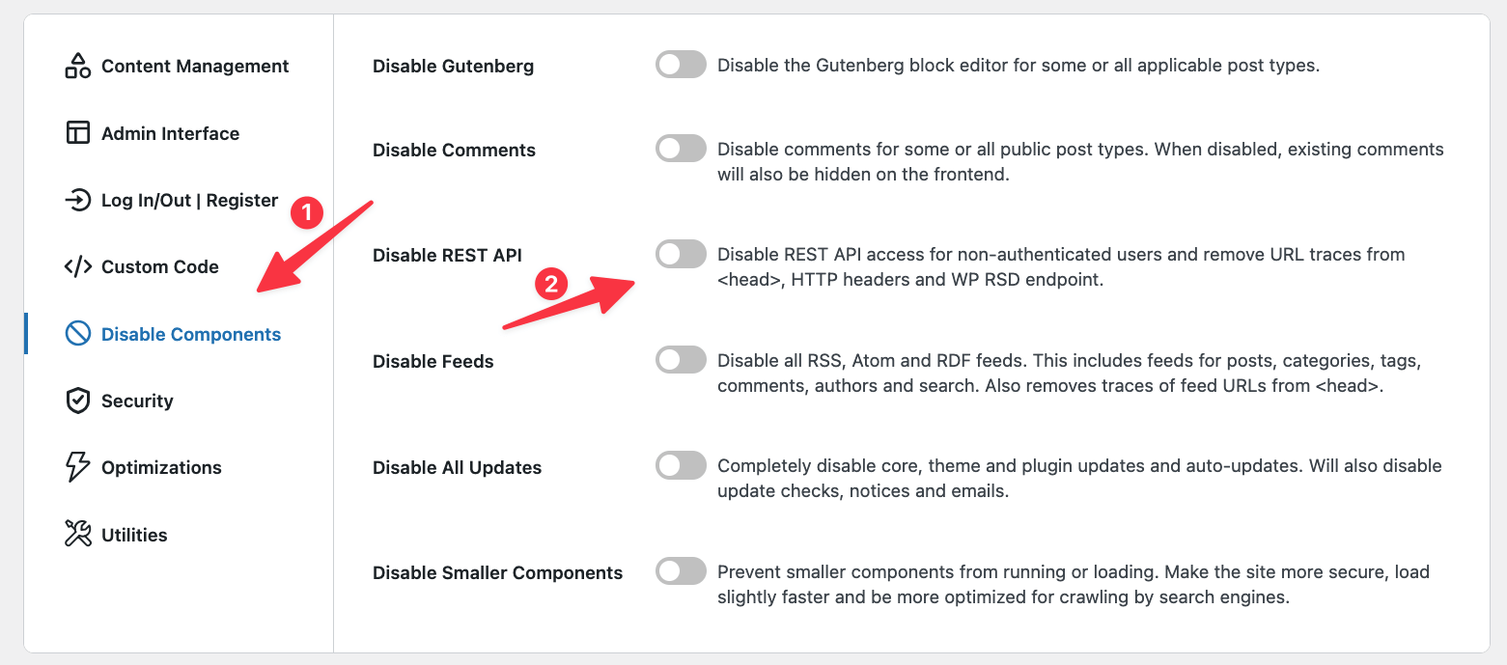Click the Disable Components prohibition icon
The width and height of the screenshot is (1507, 665).
[x=77, y=334]
